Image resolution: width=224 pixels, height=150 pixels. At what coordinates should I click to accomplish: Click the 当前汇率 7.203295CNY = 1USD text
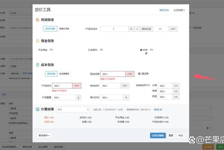108,109
